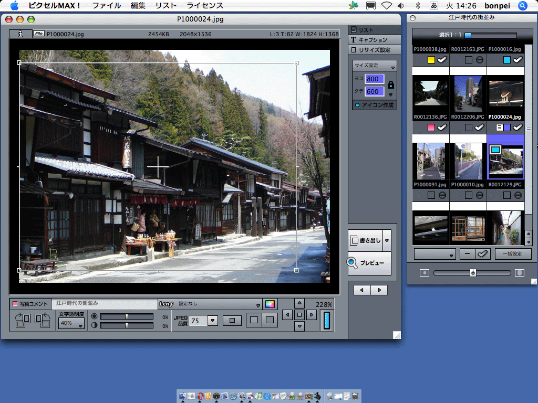Open the image info panel button

[x=20, y=34]
